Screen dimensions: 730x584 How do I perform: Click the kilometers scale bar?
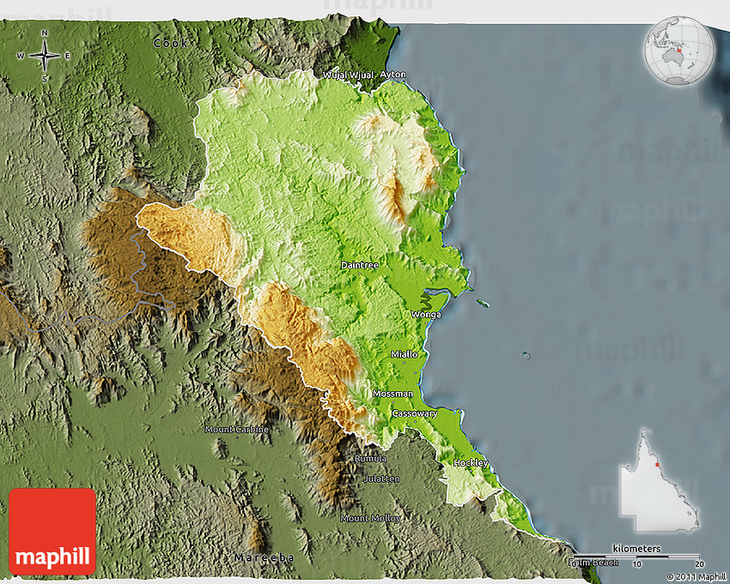(636, 556)
